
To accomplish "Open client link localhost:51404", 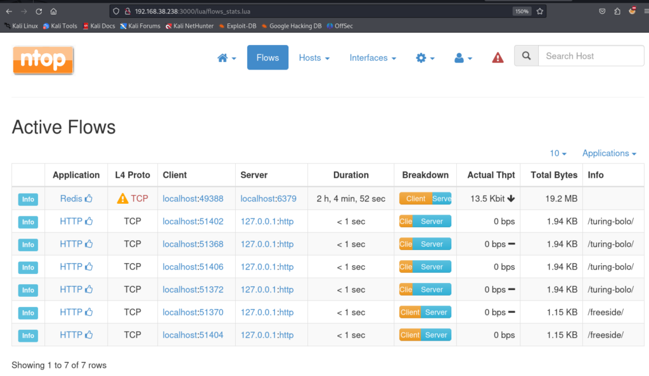I will [x=193, y=335].
